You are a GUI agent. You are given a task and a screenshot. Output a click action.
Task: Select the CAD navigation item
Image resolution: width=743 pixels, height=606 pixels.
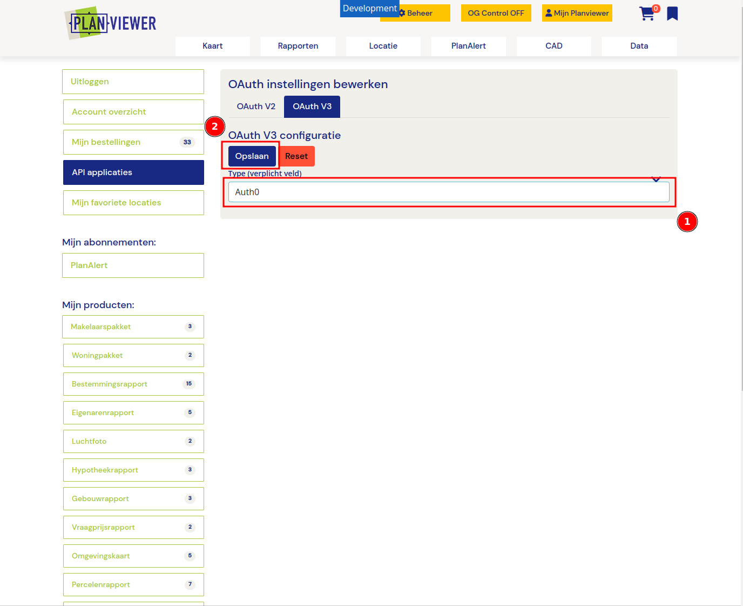click(x=554, y=46)
